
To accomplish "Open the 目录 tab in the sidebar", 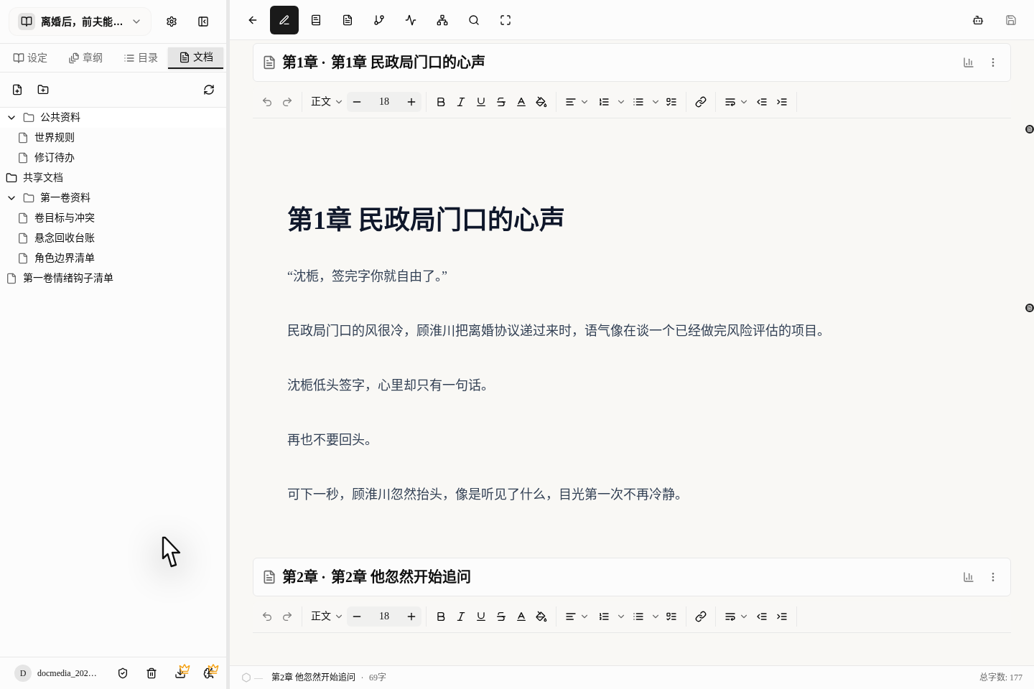I will (x=140, y=57).
